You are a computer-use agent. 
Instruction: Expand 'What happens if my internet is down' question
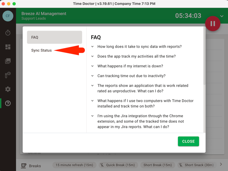coord(127,66)
